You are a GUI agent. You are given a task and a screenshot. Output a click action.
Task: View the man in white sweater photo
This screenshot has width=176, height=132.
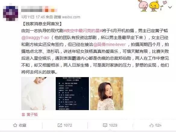[38, 94]
